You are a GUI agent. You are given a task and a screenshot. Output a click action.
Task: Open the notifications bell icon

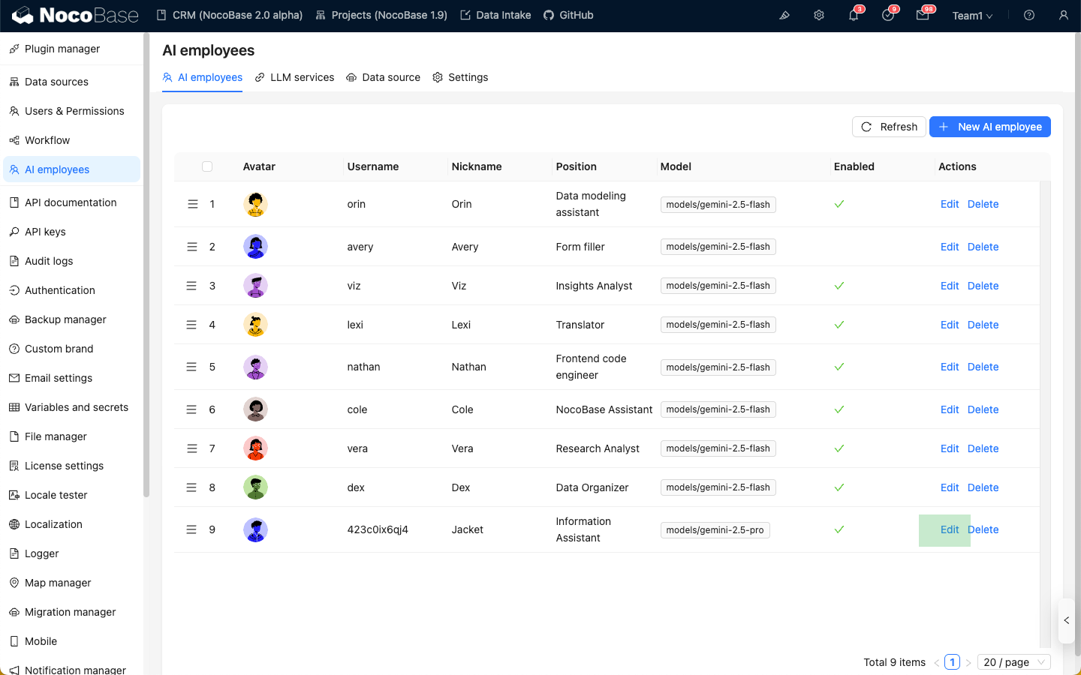pos(854,15)
